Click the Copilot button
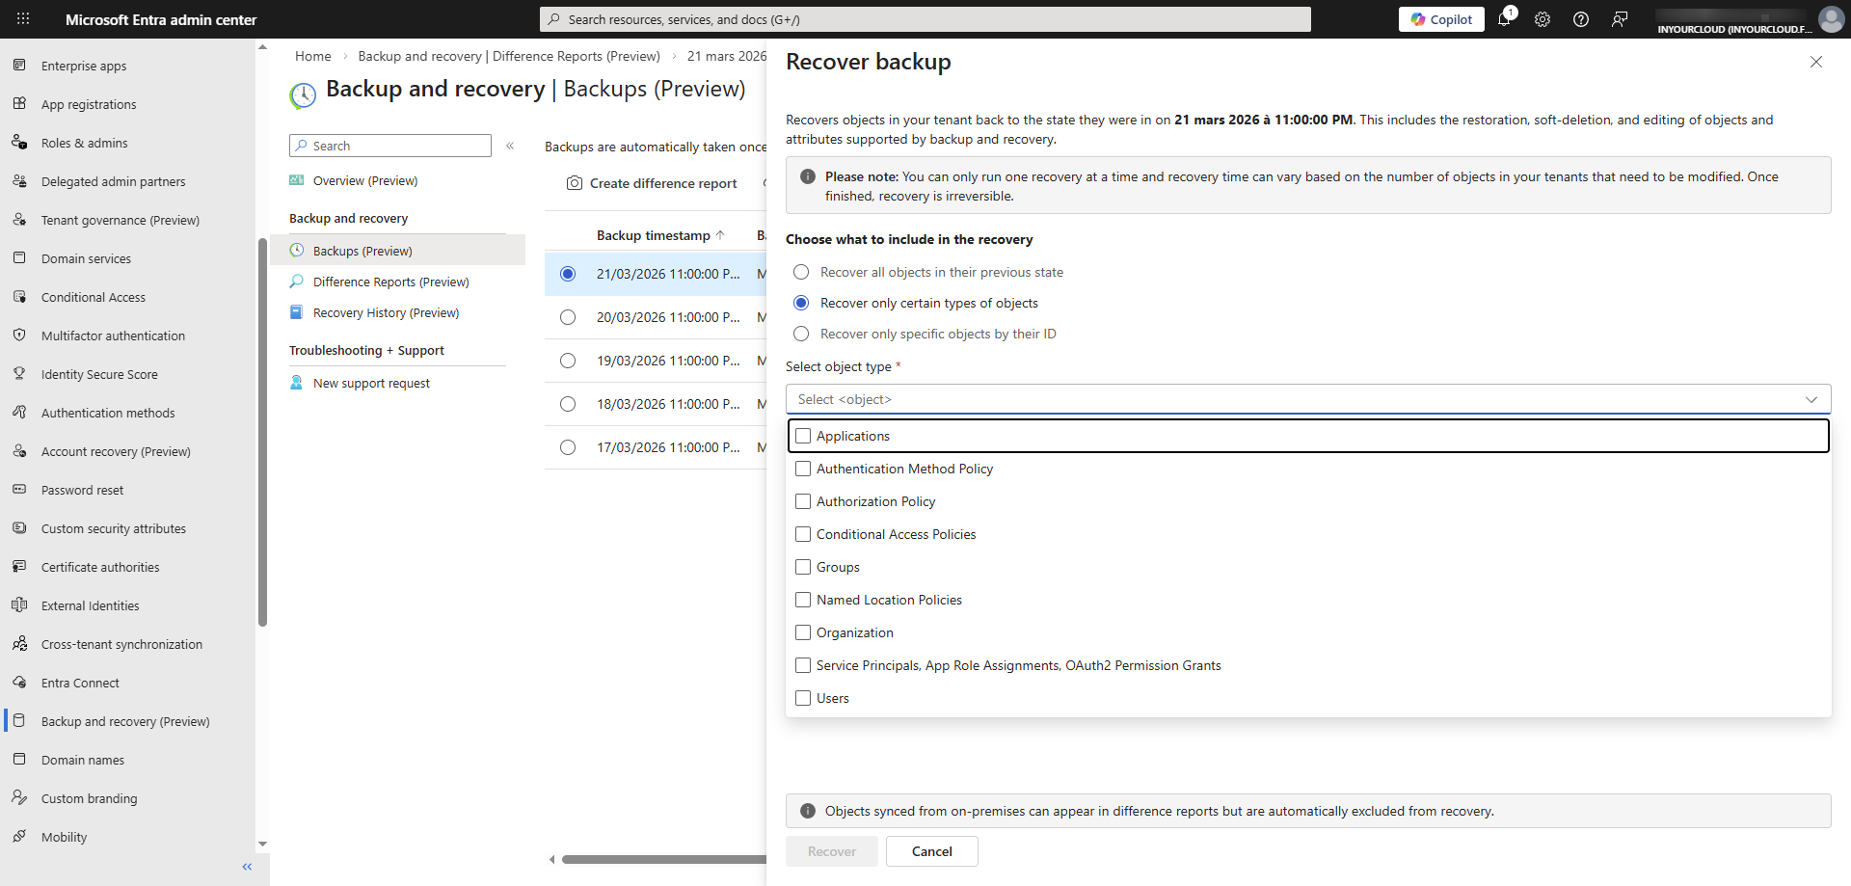This screenshot has width=1851, height=886. coord(1441,19)
